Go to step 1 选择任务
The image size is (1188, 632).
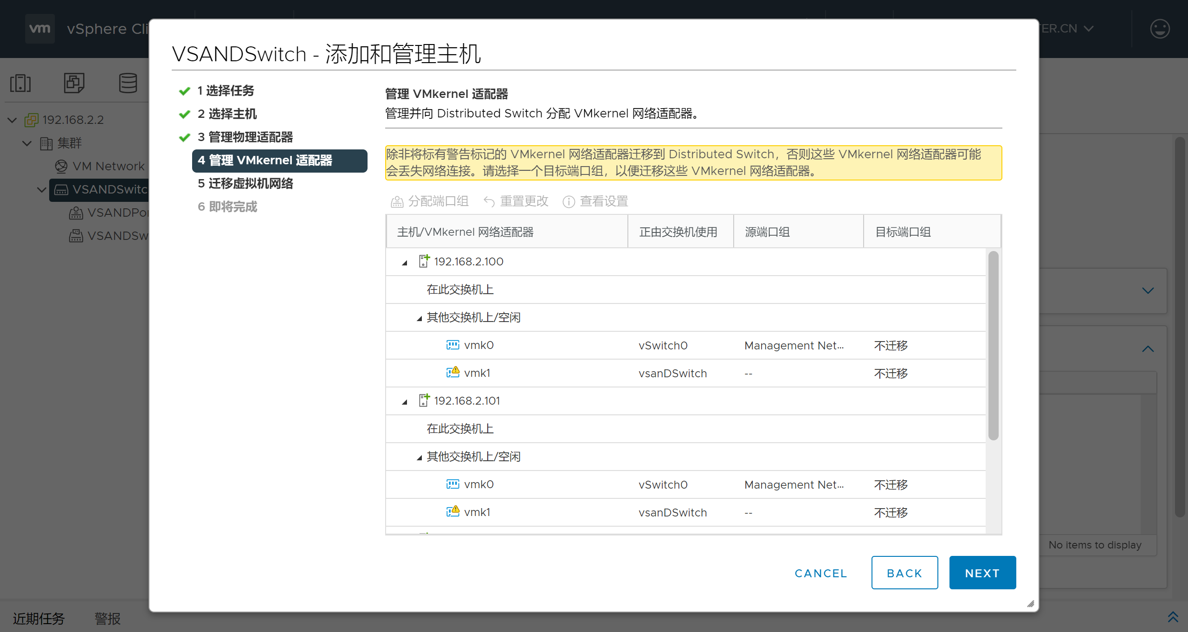pos(226,91)
